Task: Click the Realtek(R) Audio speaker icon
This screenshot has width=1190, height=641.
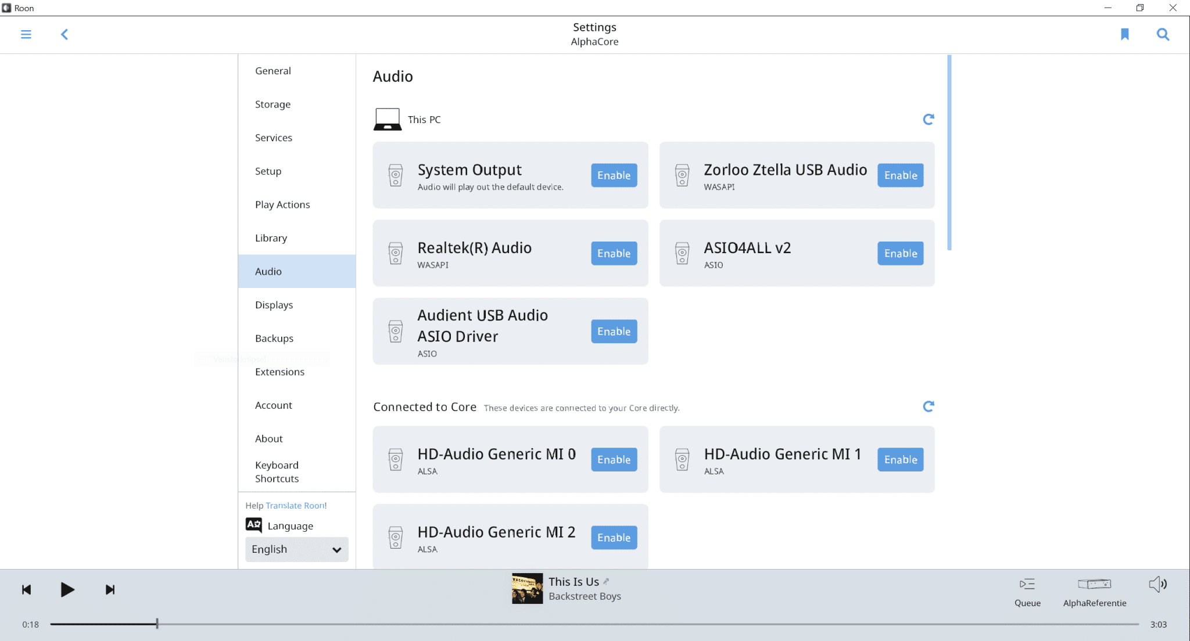Action: tap(396, 253)
